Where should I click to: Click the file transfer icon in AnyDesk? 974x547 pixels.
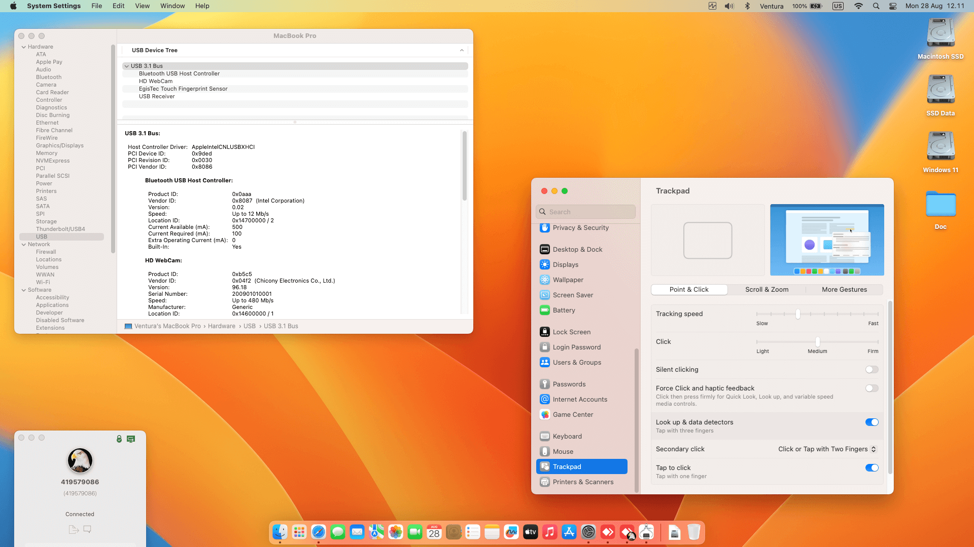[74, 529]
